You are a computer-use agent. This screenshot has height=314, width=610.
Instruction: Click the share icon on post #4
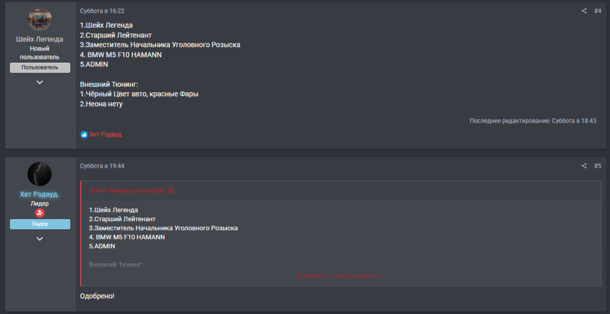click(x=584, y=11)
